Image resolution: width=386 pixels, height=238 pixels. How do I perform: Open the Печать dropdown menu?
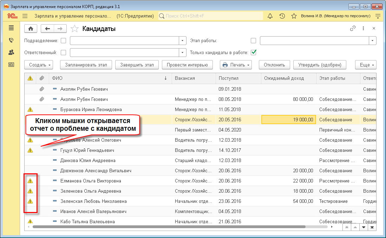tap(236, 65)
